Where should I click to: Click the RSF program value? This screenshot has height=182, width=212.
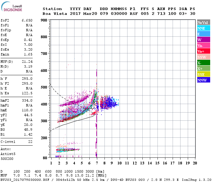click(134, 14)
